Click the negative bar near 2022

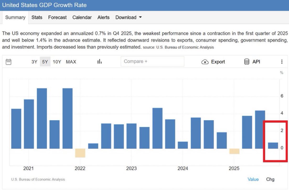point(80,153)
